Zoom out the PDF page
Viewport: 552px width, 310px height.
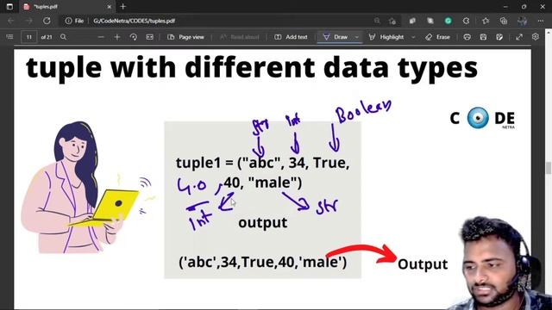(x=101, y=37)
